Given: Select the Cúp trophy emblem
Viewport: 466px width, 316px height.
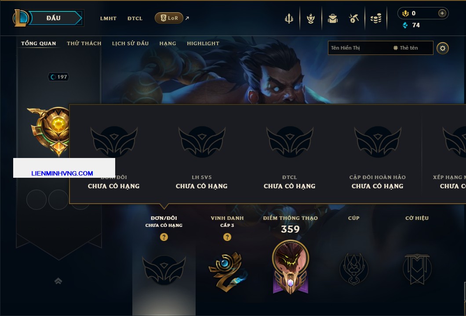Looking at the screenshot, I should 353,269.
